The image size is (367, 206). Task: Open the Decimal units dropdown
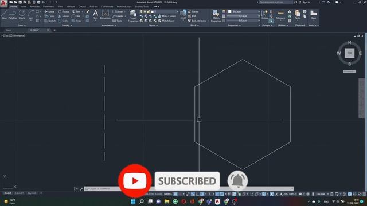click(322, 194)
